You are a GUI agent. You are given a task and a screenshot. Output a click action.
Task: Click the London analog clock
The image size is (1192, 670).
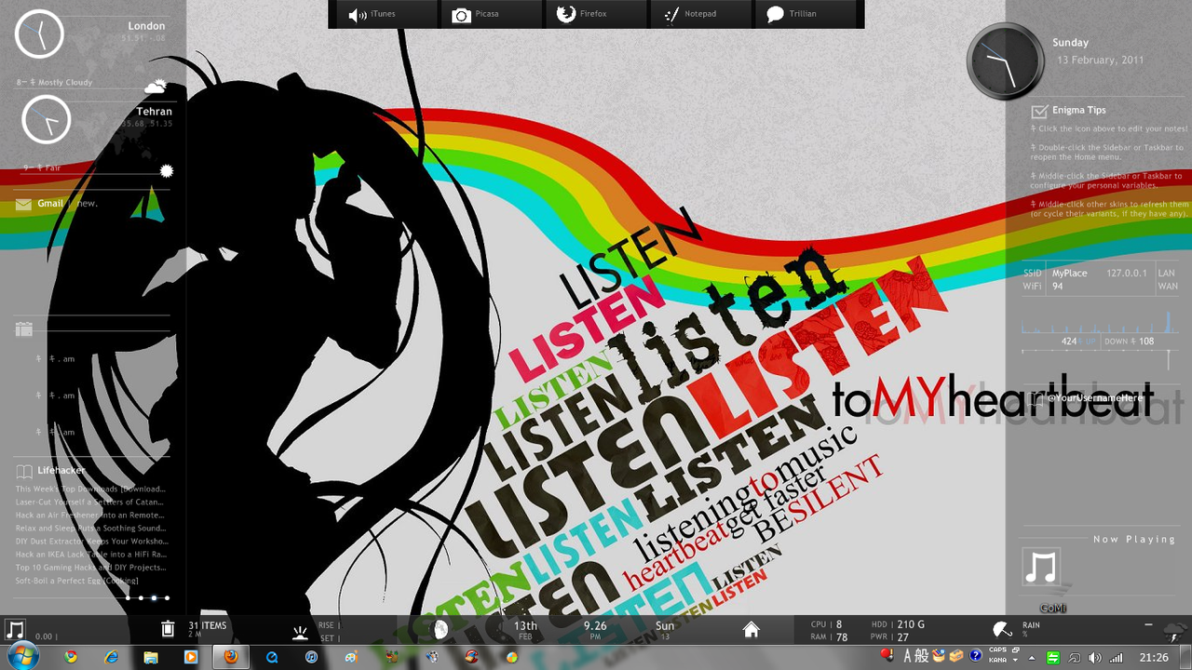(x=39, y=33)
